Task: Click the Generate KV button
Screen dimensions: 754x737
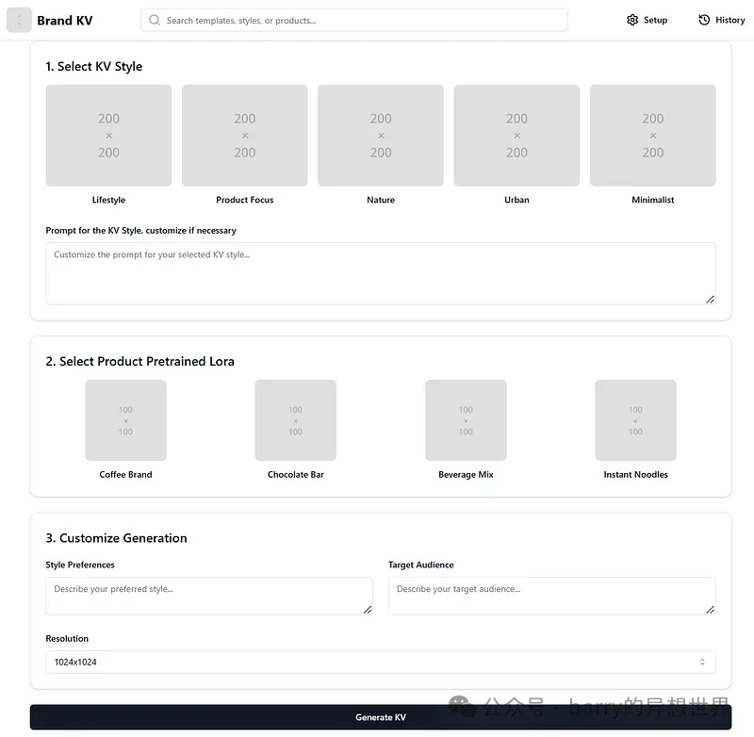Action: point(381,717)
